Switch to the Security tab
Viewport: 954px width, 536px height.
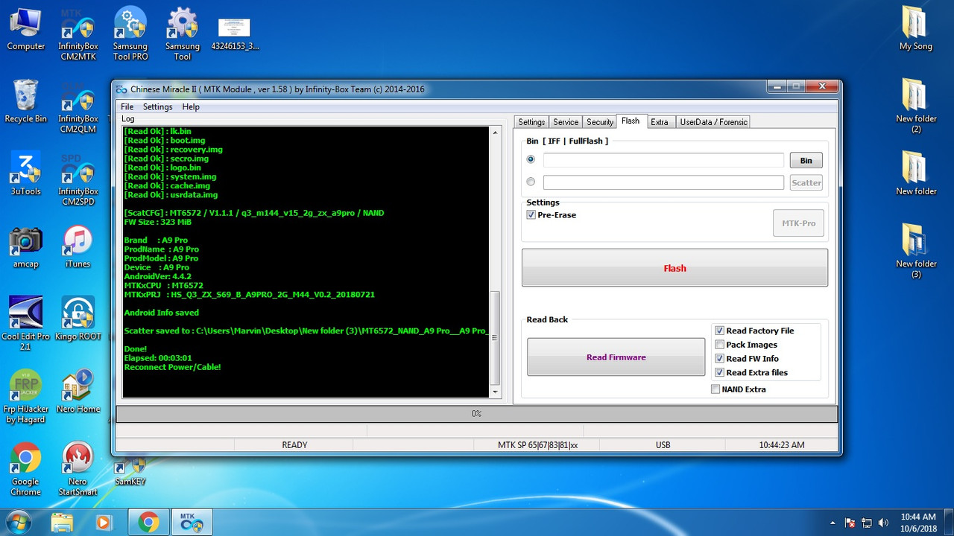[x=600, y=122]
